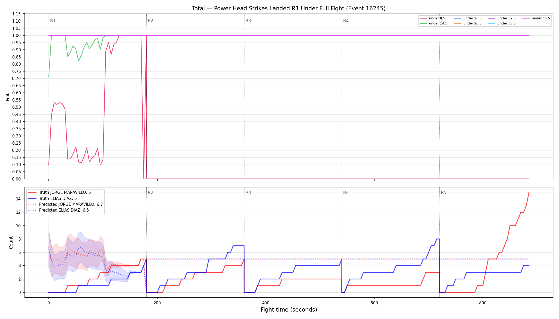Click the cyan 'under 38.5' legend line swatch

pyautogui.click(x=492, y=23)
